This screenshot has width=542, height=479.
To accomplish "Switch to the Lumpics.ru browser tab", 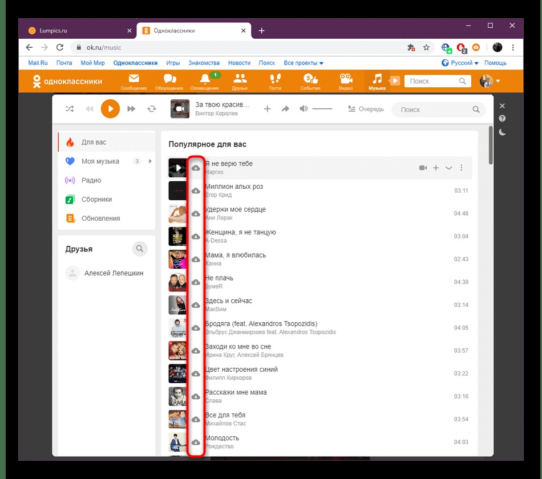I will pyautogui.click(x=77, y=30).
